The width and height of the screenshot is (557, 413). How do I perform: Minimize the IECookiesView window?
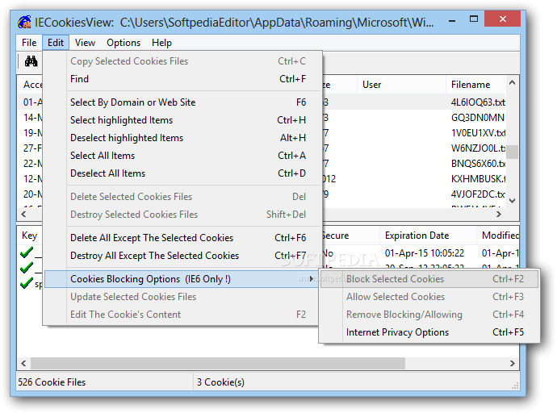tap(452, 20)
